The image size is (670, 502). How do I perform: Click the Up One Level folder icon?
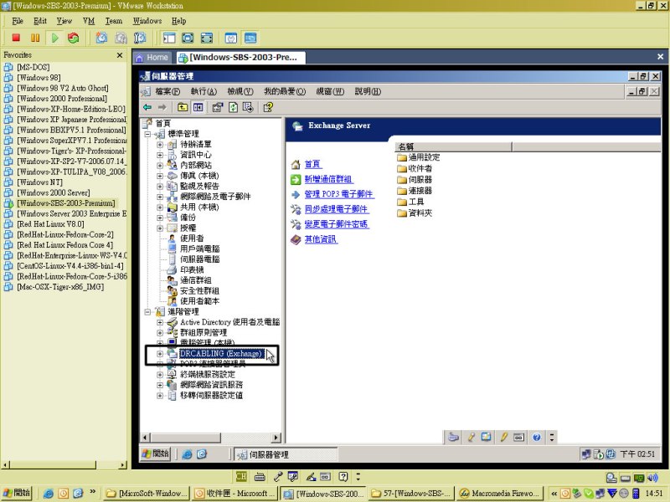[x=183, y=107]
